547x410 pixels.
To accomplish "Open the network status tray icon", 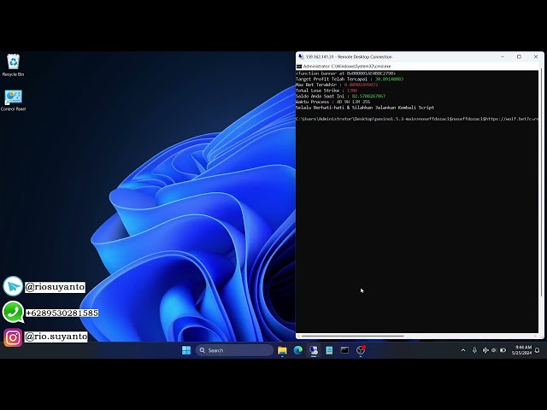I will 485,350.
